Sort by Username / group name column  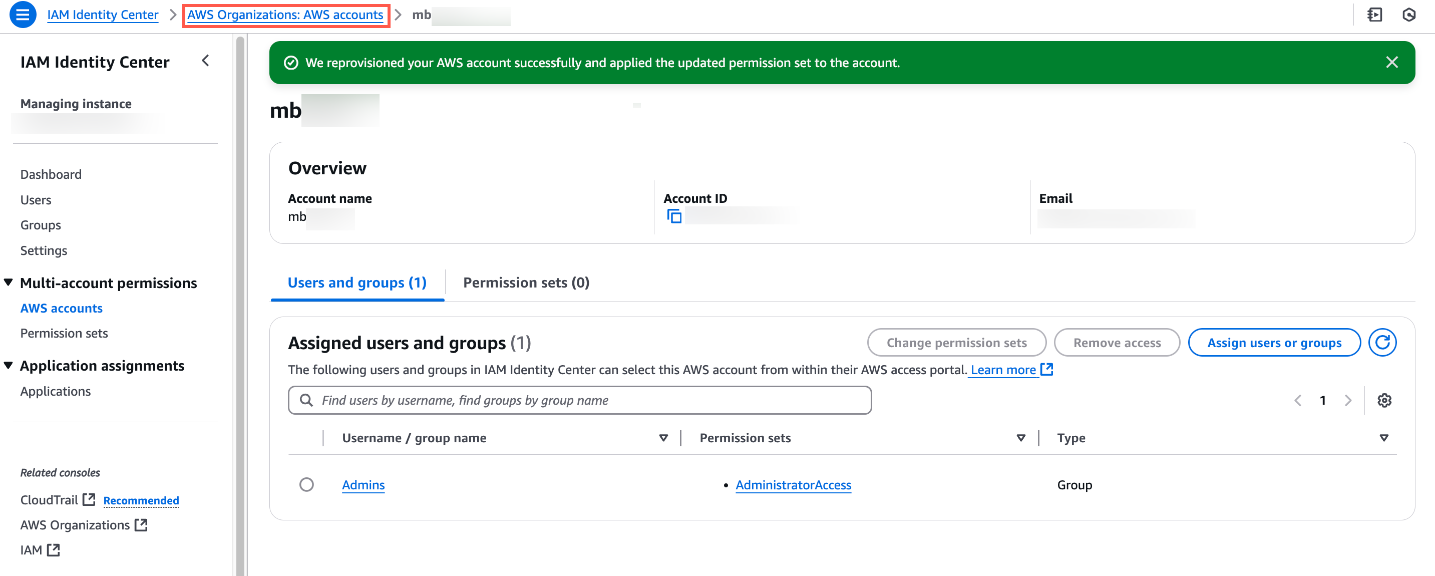pos(663,438)
